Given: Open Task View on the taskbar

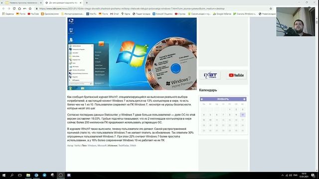Looking at the screenshot, I should 20,175.
